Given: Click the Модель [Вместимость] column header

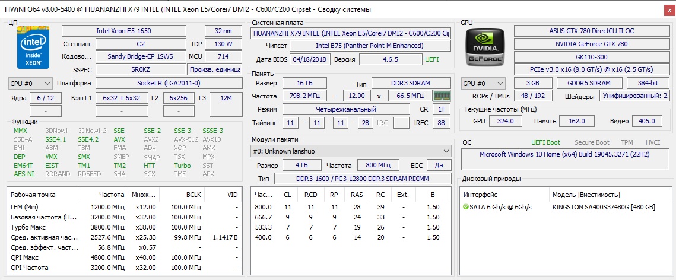Looking at the screenshot, I should pos(610,195).
